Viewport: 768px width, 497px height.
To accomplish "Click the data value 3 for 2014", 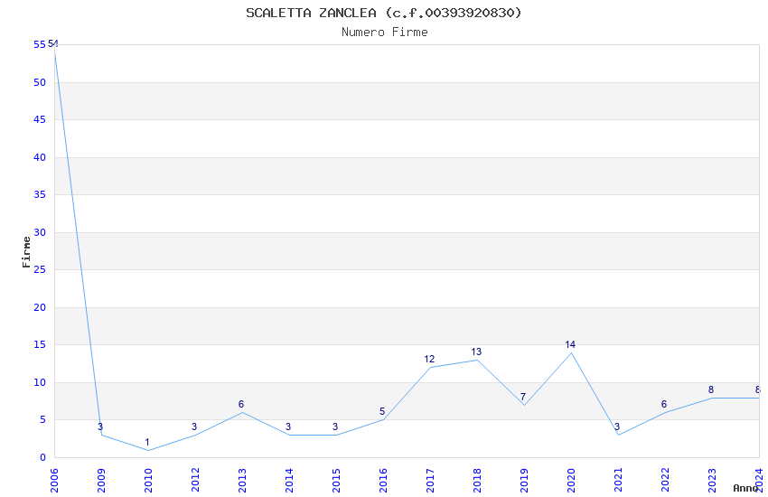I will point(288,427).
